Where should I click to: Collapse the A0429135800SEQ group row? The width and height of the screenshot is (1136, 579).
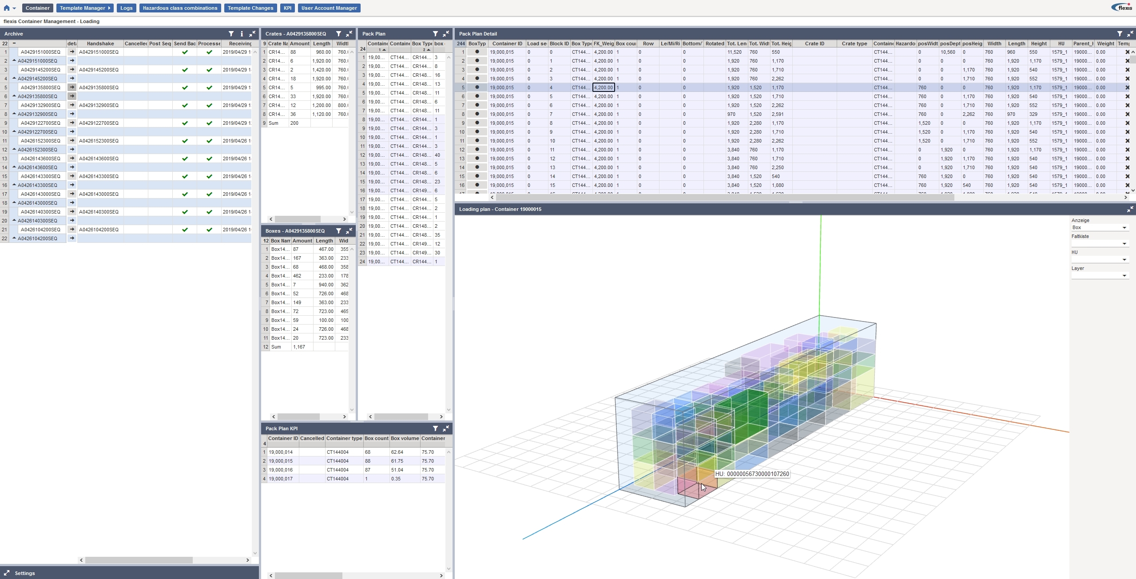[x=14, y=96]
